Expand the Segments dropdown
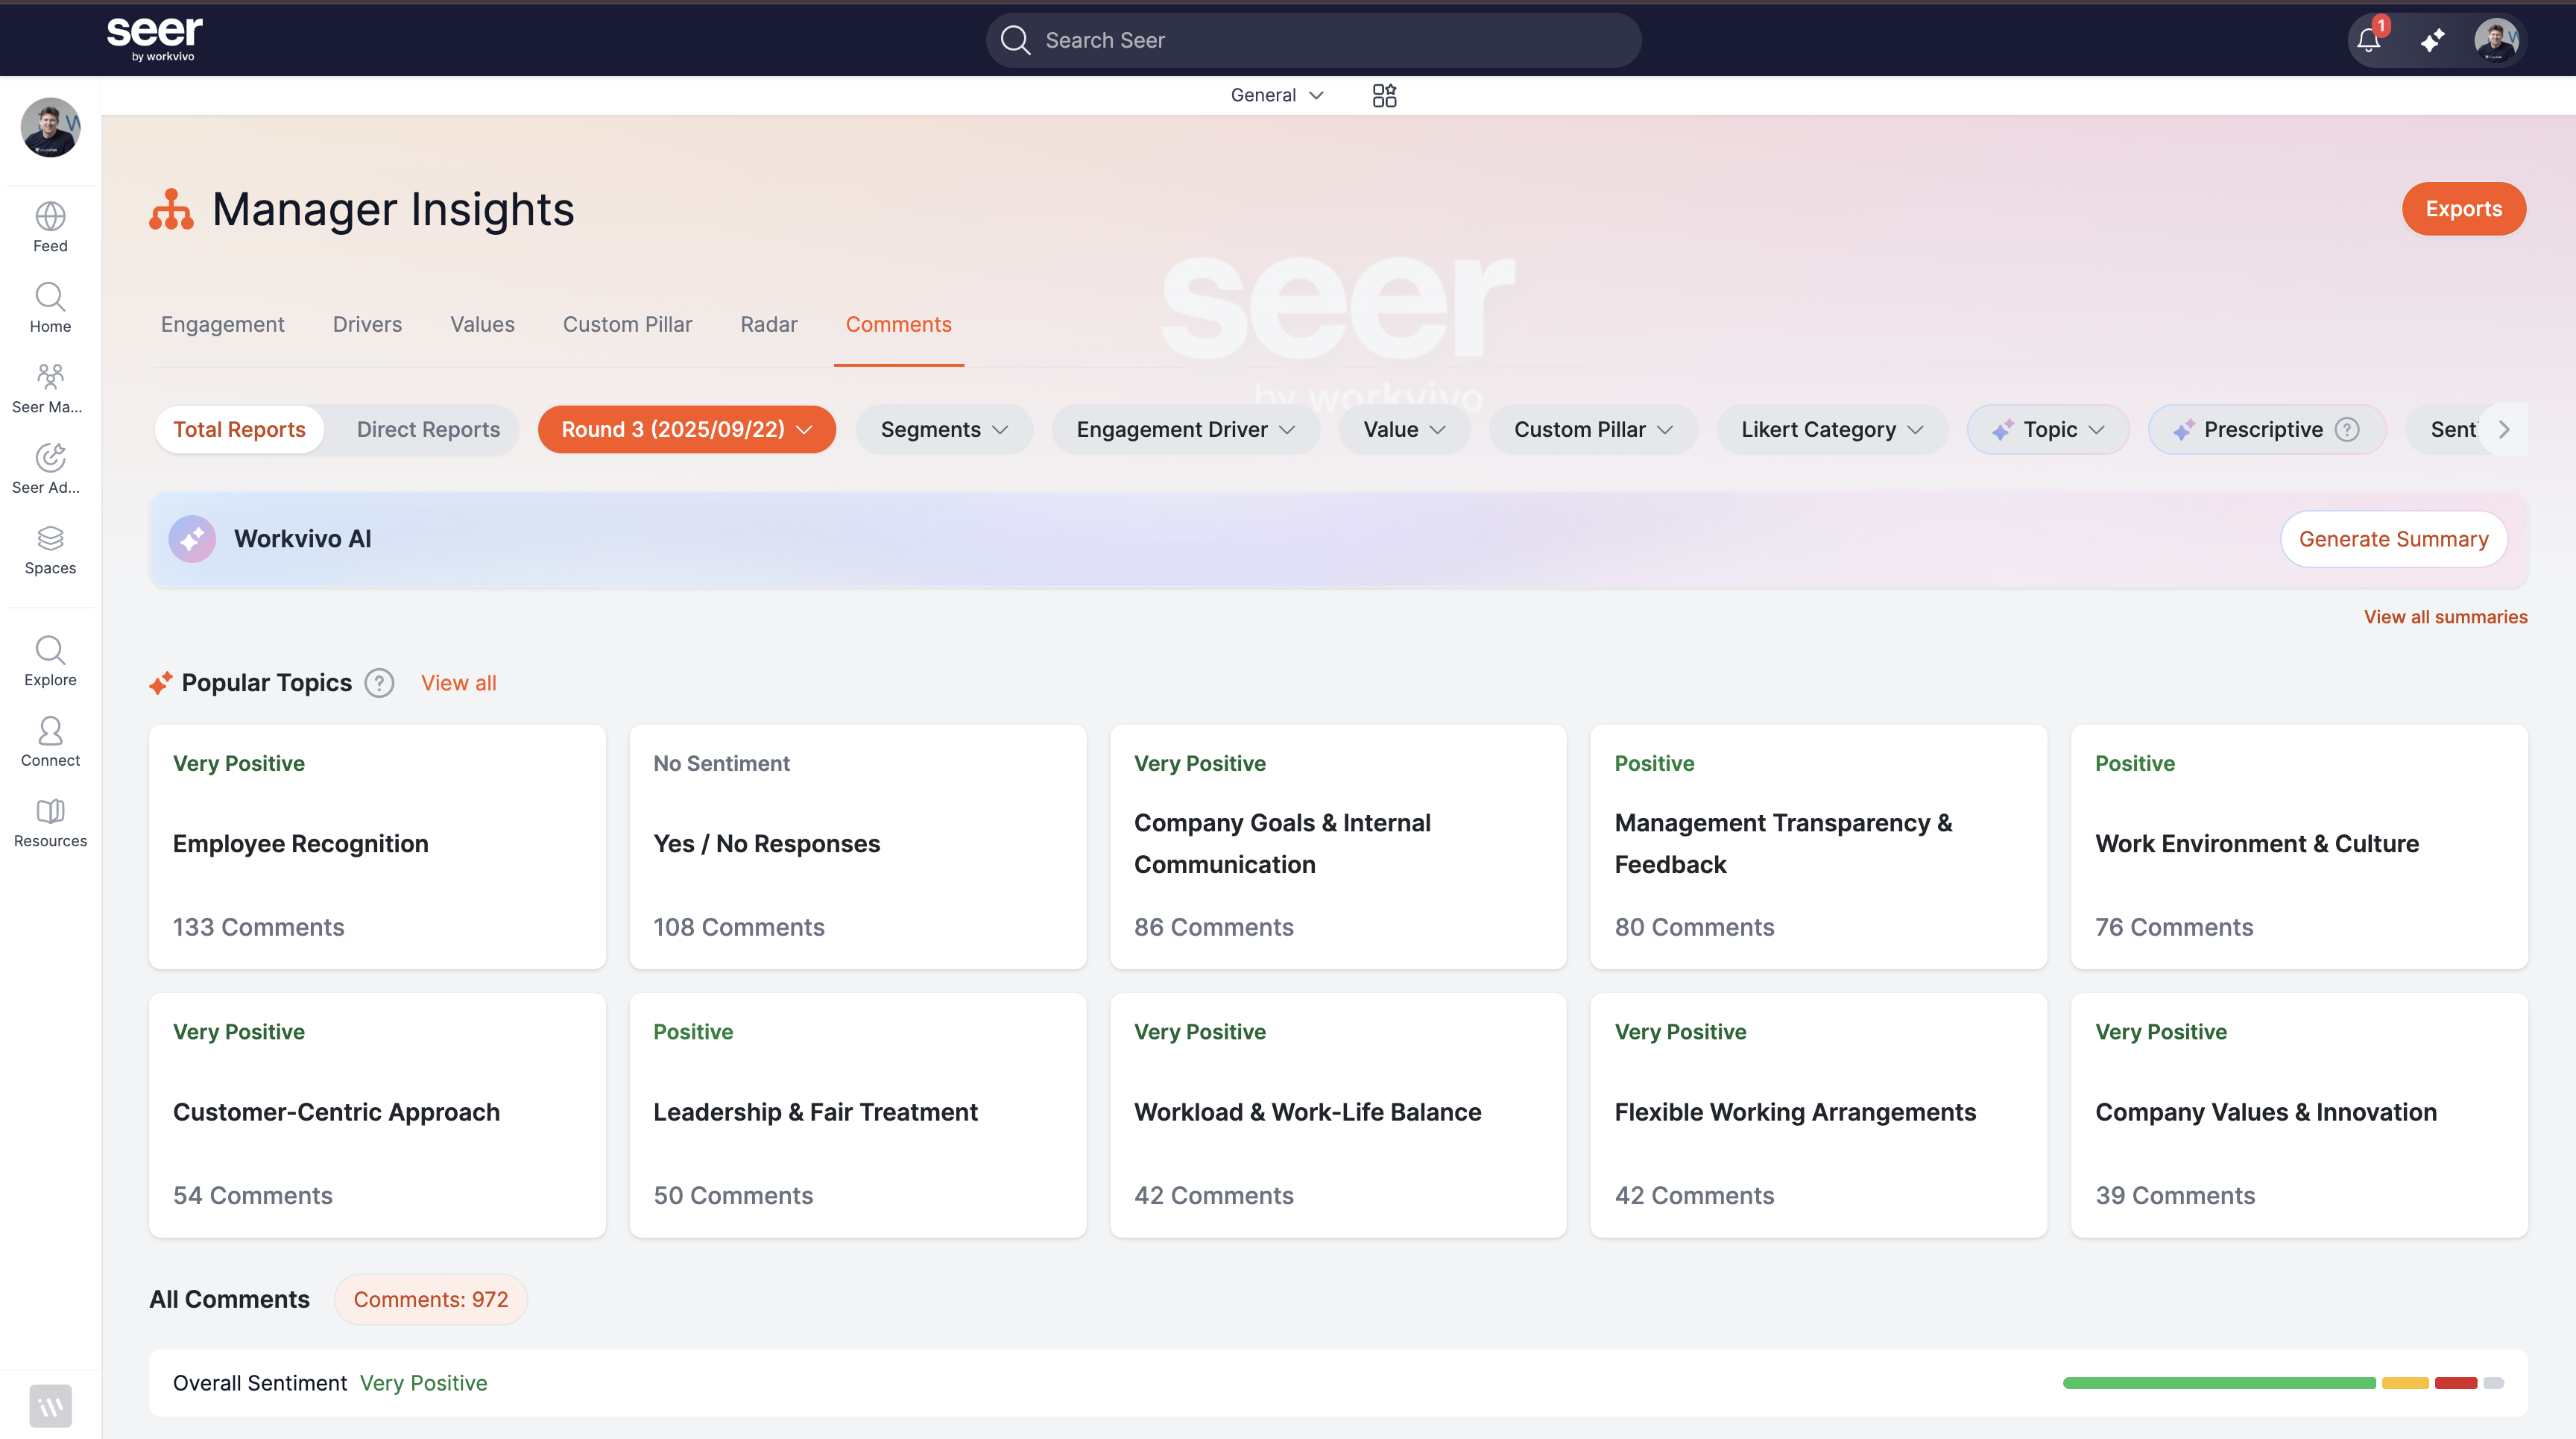 944,429
